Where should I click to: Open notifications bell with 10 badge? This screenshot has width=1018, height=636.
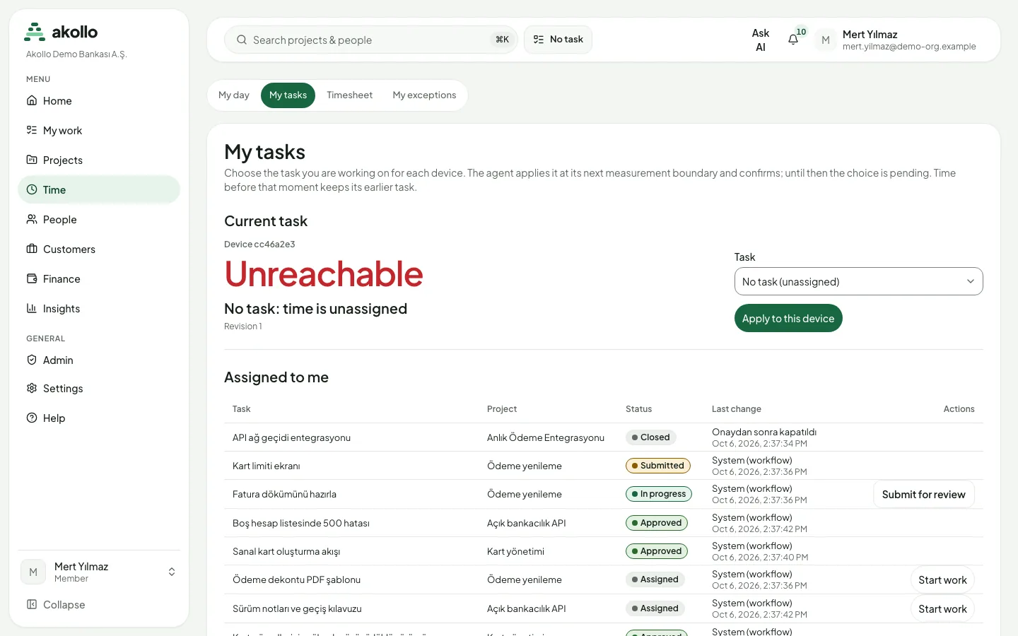tap(794, 40)
